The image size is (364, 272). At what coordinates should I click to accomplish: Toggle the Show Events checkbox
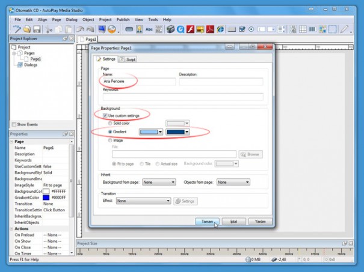(14, 124)
